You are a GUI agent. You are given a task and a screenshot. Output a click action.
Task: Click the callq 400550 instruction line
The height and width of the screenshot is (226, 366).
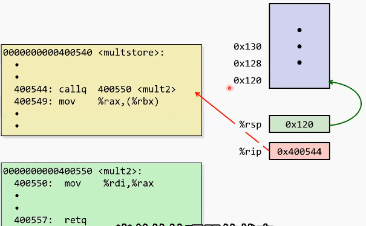(x=95, y=89)
